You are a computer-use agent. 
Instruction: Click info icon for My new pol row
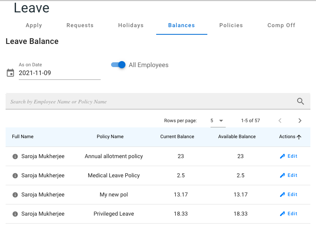pos(15,195)
